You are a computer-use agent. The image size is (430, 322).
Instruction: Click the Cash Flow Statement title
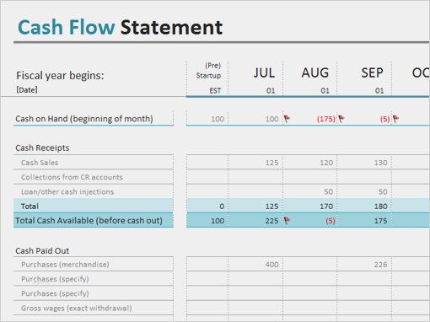click(121, 27)
